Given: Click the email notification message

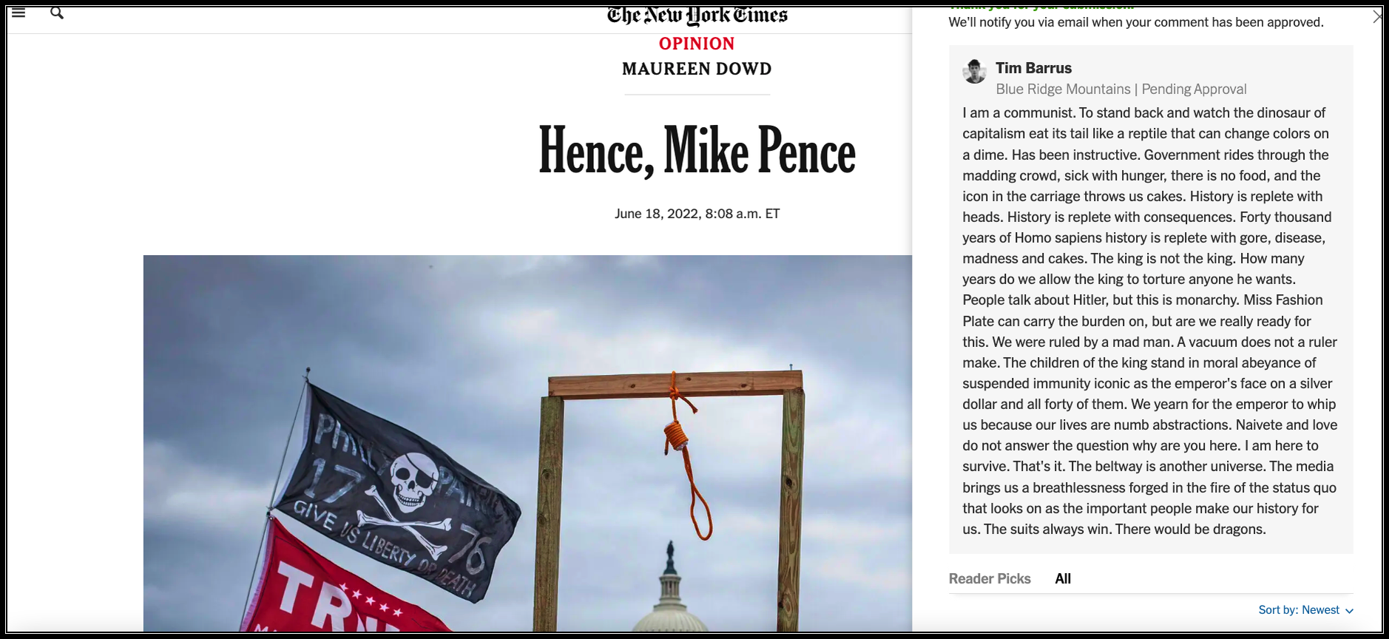Looking at the screenshot, I should click(1136, 22).
